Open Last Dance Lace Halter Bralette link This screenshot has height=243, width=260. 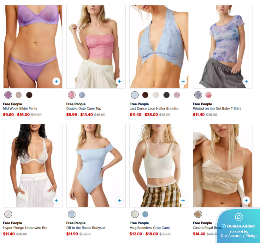154,109
